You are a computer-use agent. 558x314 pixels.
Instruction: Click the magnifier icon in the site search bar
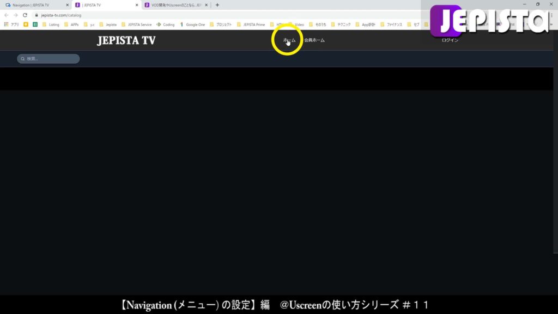(x=22, y=58)
